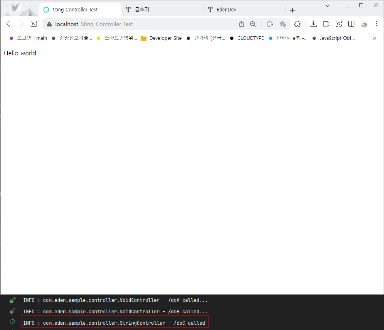
Task: Reload the page with refresh icon
Action: 270,24
